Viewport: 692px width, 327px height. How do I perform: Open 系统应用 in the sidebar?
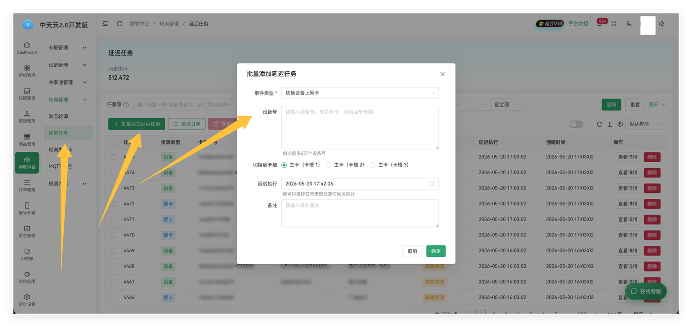click(27, 277)
